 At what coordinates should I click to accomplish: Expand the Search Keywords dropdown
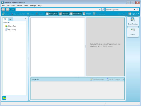pyautogui.click(x=135, y=10)
